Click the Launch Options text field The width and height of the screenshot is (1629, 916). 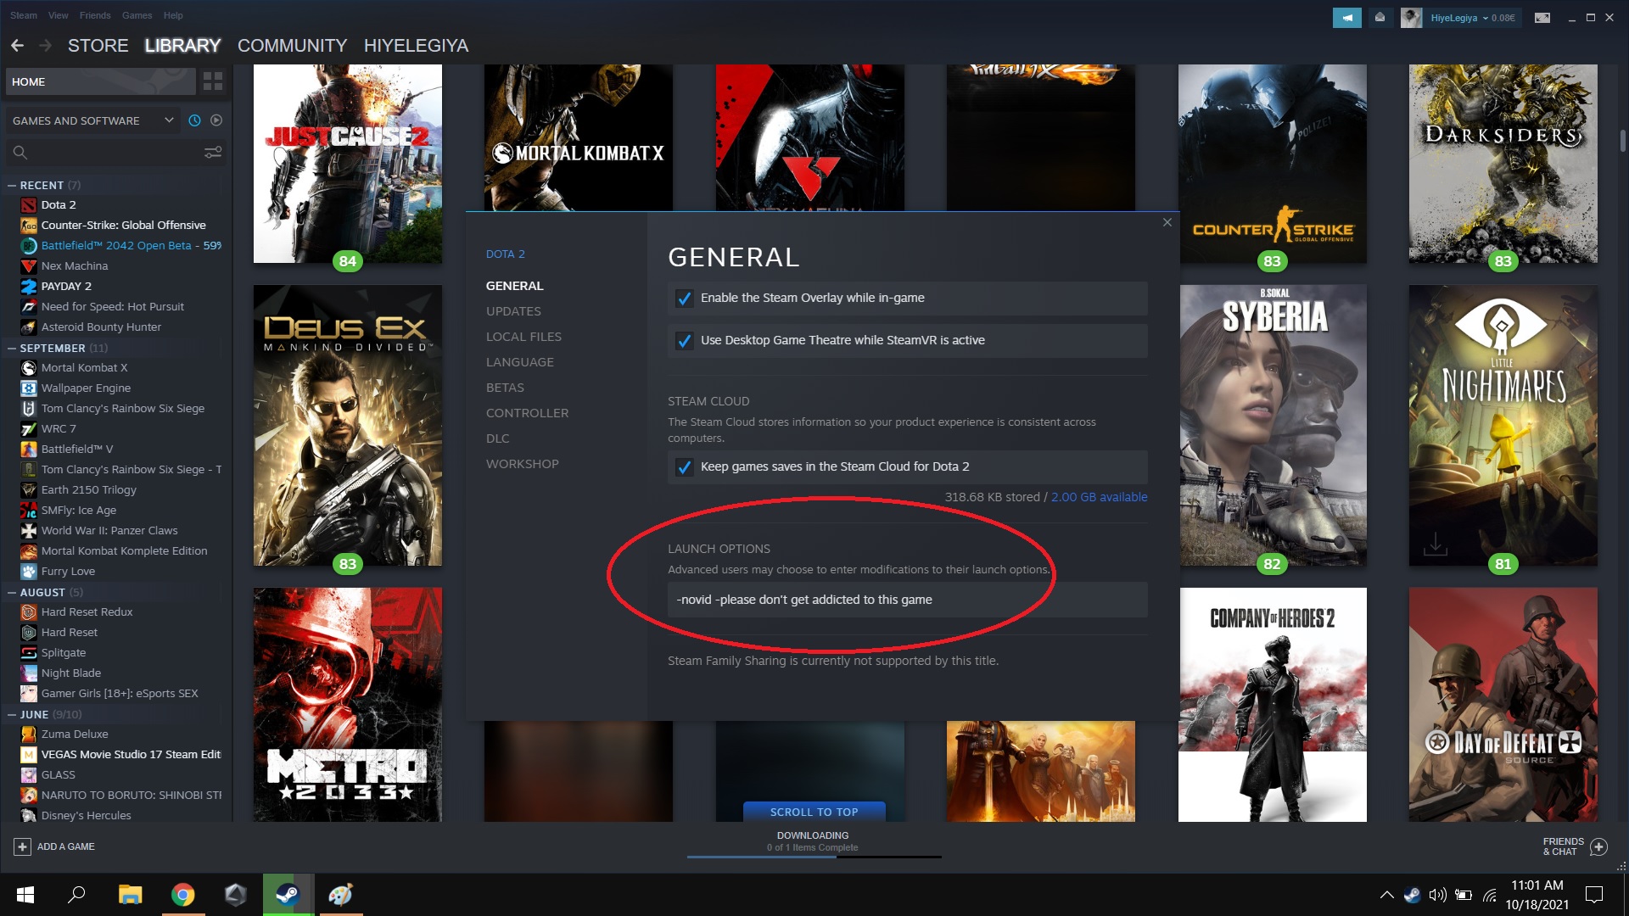pos(907,600)
